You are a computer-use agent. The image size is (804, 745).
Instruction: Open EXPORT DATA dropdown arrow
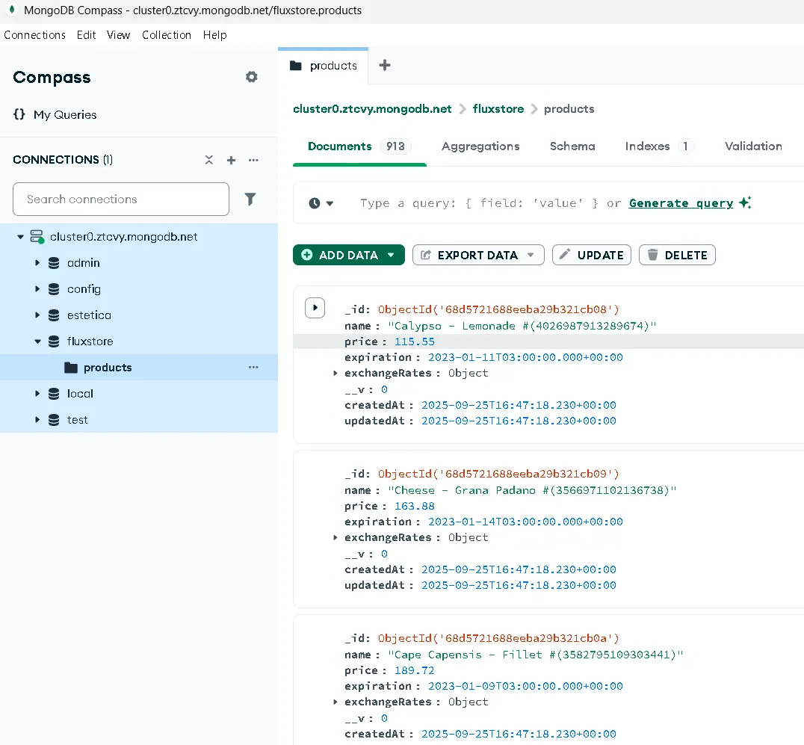[531, 255]
